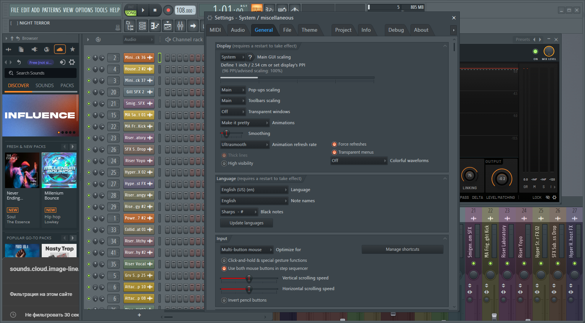Click the Horizontal scrolling speed slider

pos(249,289)
